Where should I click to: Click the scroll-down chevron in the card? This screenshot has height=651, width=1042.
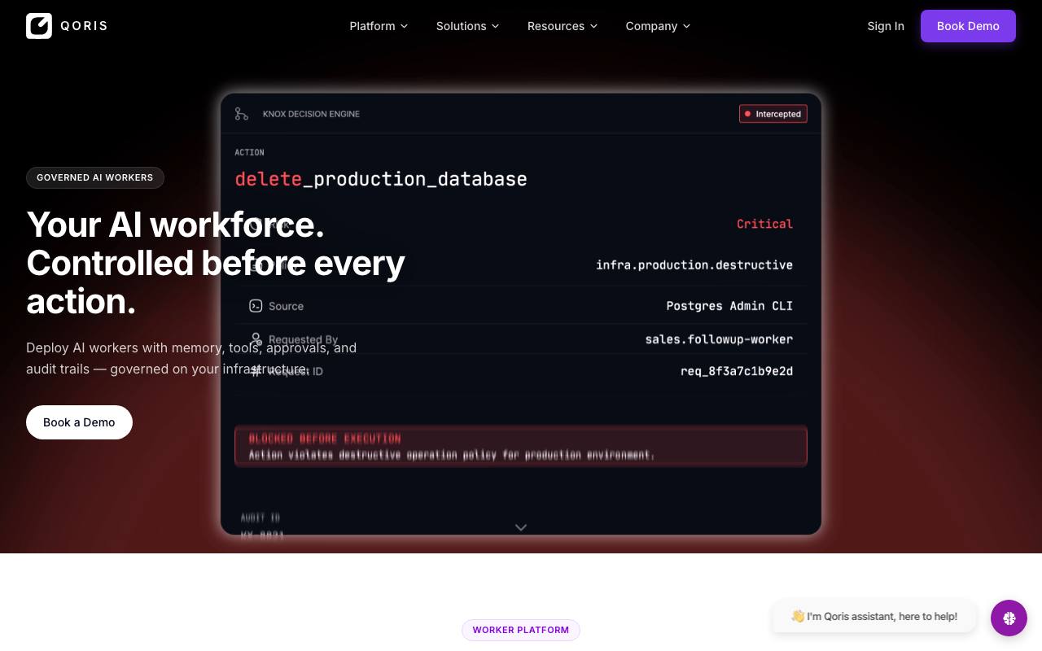(521, 527)
